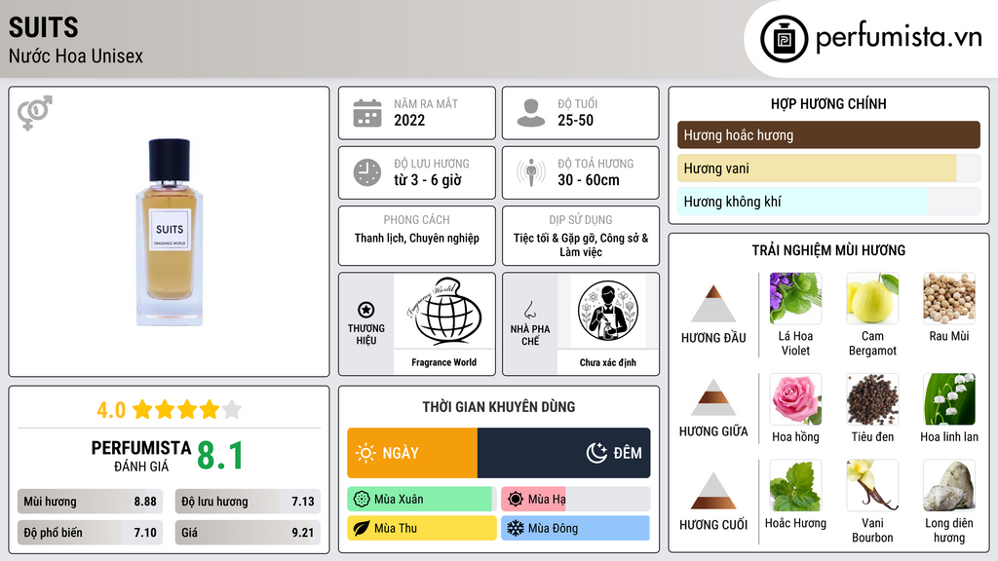
Task: Click the Thanh lịch, Chuyên nghiệp style text
Action: tap(417, 238)
